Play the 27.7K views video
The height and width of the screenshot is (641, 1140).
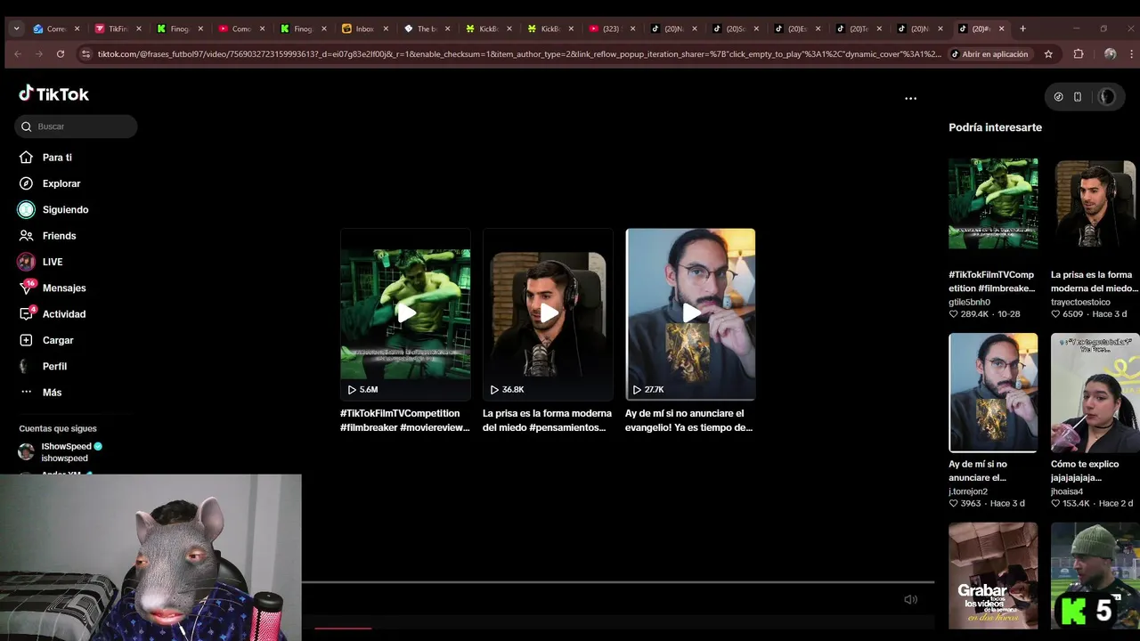point(690,314)
